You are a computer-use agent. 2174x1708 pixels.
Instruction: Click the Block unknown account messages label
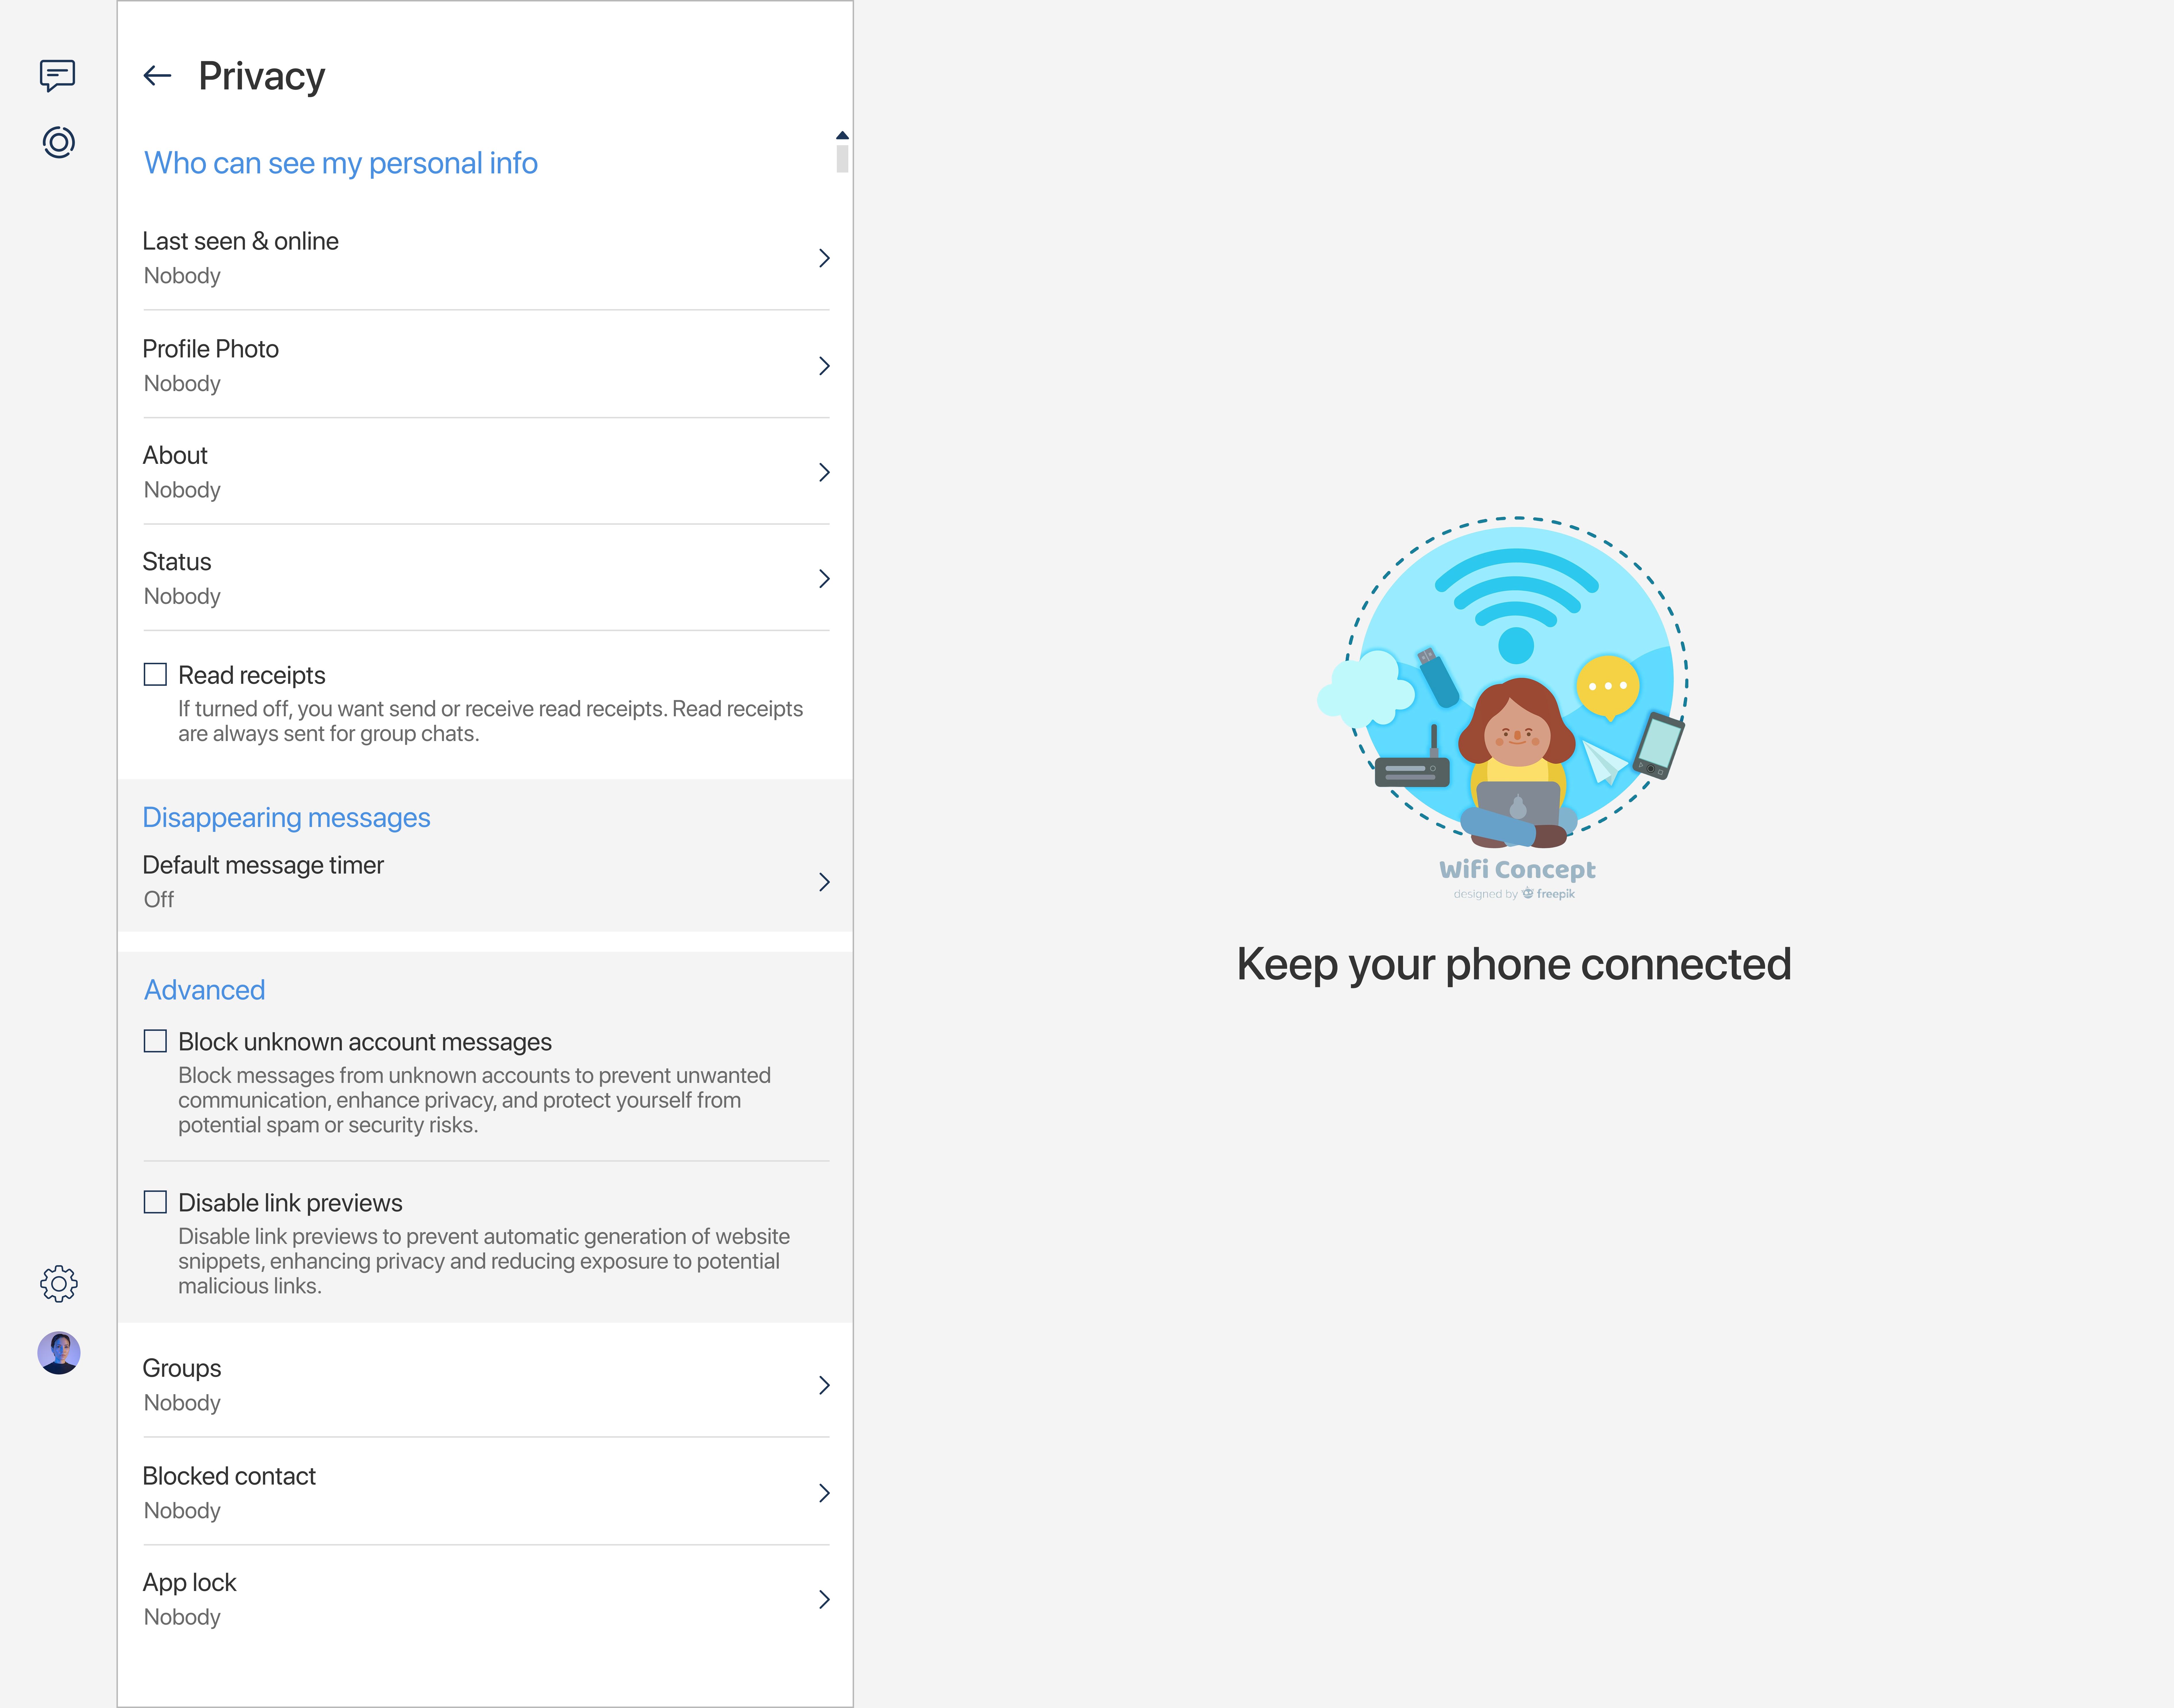click(365, 1042)
